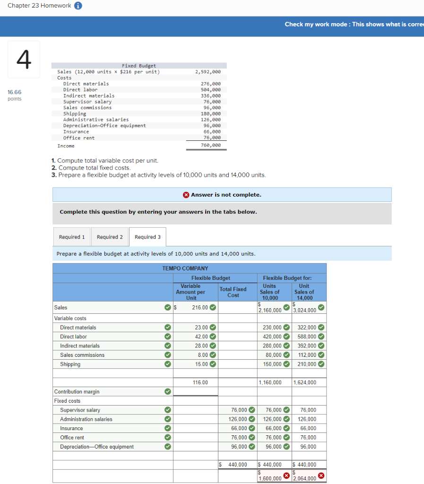
Task: Click the Income 760,000 value in Fixed Budget
Action: [211, 145]
